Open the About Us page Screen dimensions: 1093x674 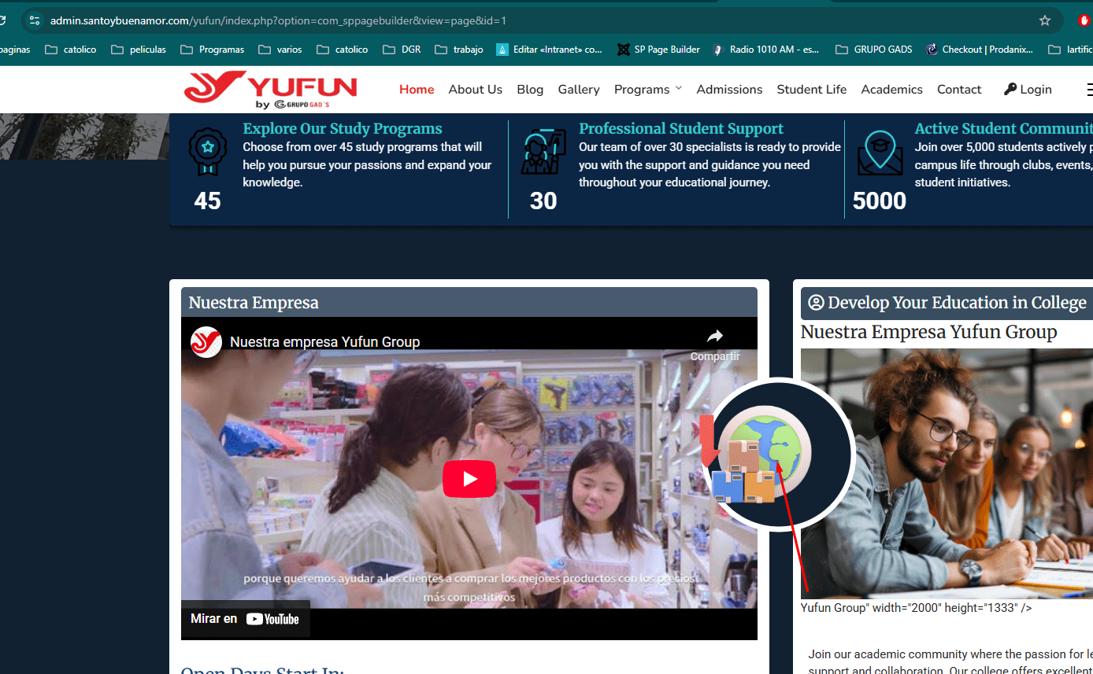pyautogui.click(x=475, y=90)
